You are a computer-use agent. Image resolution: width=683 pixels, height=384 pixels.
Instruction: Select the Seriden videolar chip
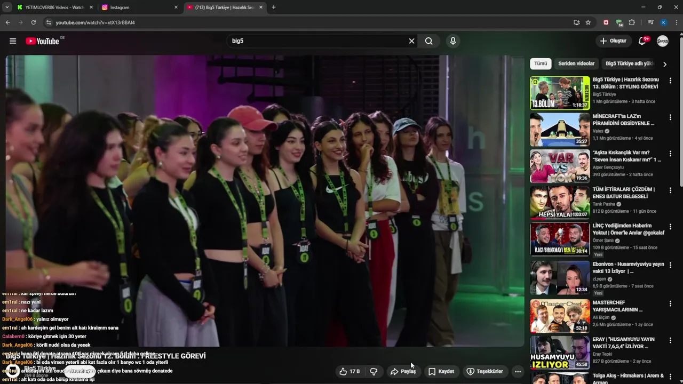click(576, 63)
